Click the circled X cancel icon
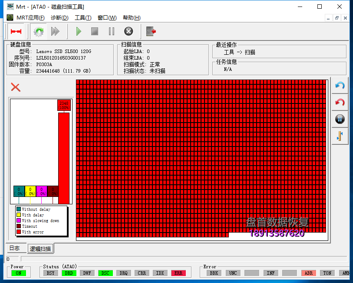 point(129,31)
